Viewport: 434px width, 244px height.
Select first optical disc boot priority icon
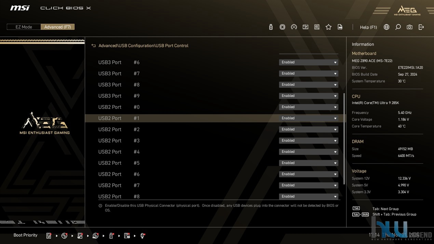coord(64,235)
